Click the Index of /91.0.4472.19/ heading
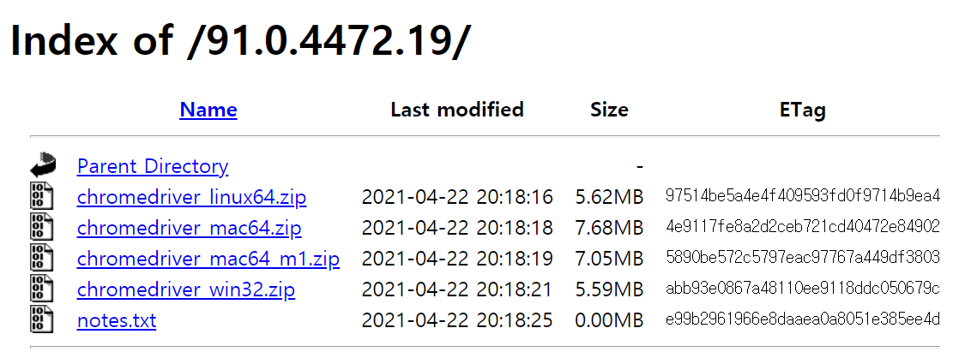Screen dimensions: 965x352 coord(240,42)
